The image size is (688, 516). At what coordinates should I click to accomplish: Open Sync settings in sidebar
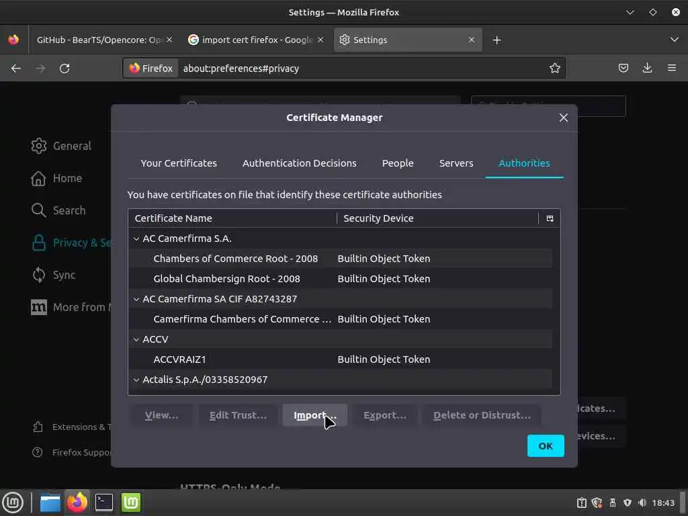point(54,275)
